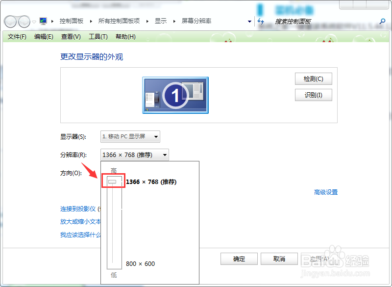Click 屏幕分辨率 in the breadcrumb

[x=196, y=21]
